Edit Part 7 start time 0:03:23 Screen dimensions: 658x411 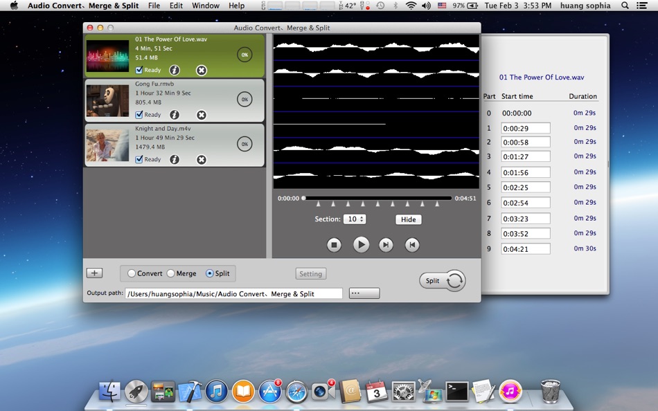click(x=526, y=219)
